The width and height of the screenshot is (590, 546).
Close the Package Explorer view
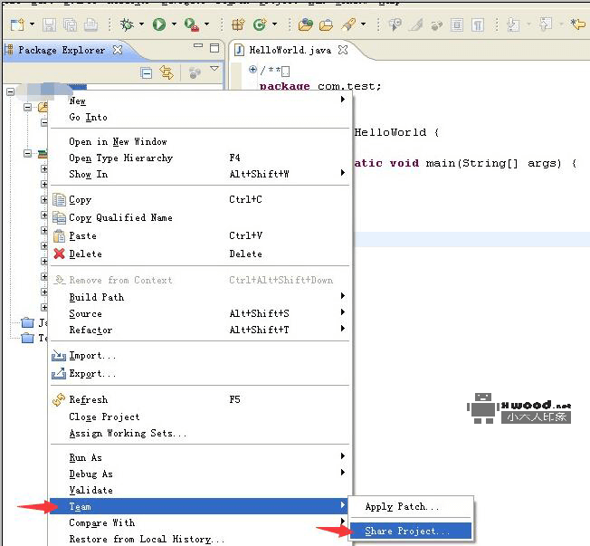tap(118, 50)
